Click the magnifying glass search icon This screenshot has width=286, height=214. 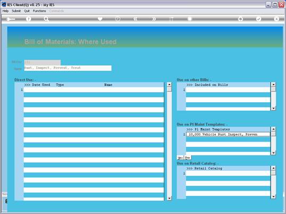pyautogui.click(x=46, y=19)
